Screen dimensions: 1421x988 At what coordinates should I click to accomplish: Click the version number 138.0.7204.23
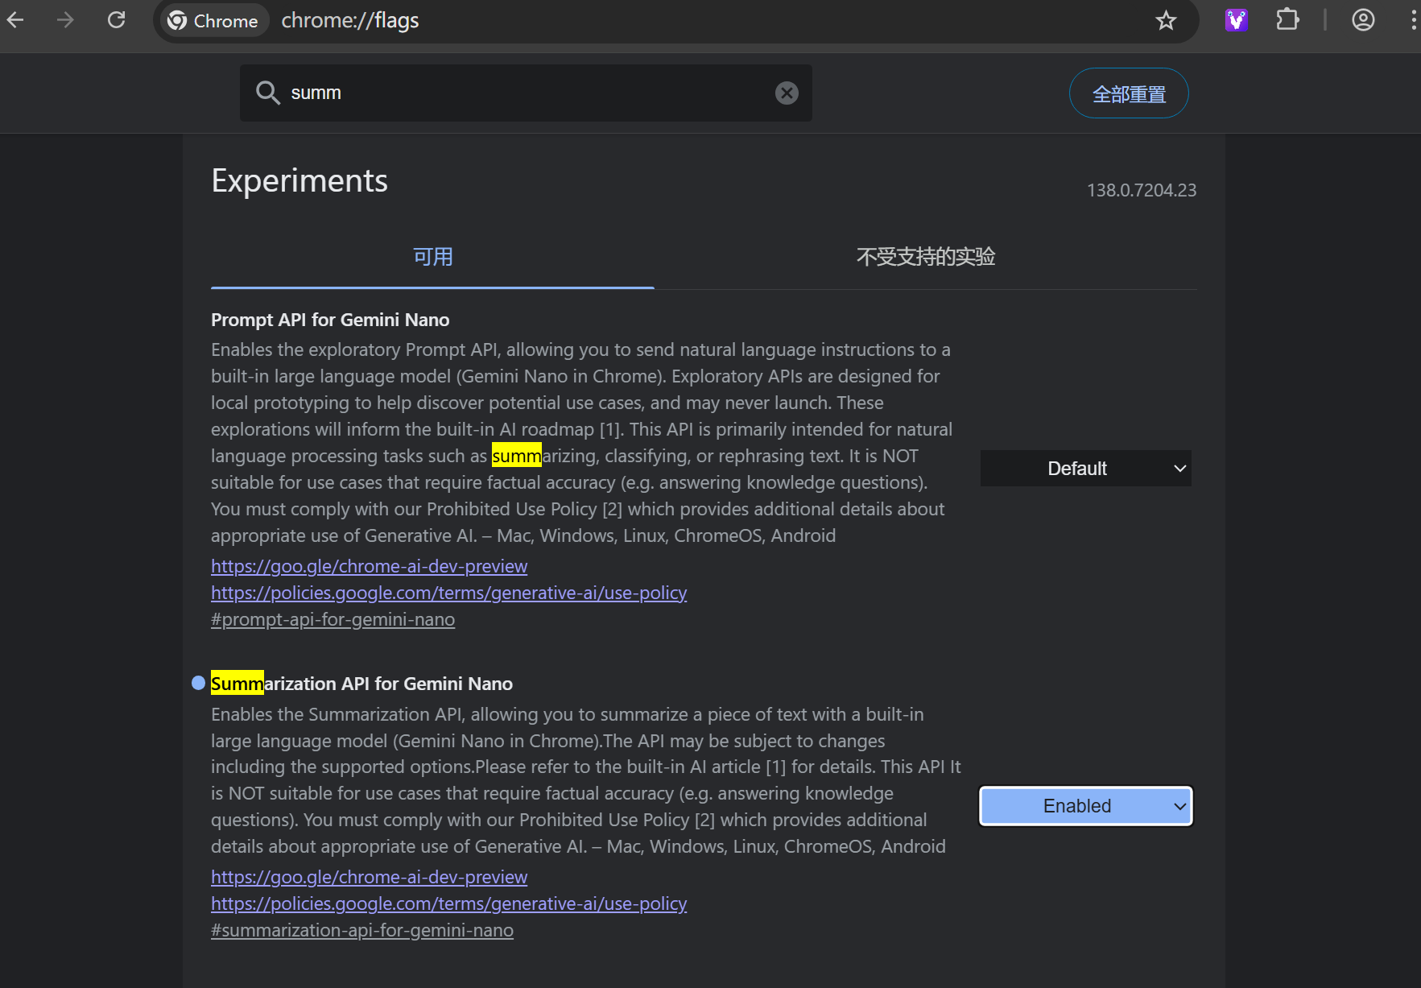point(1141,190)
